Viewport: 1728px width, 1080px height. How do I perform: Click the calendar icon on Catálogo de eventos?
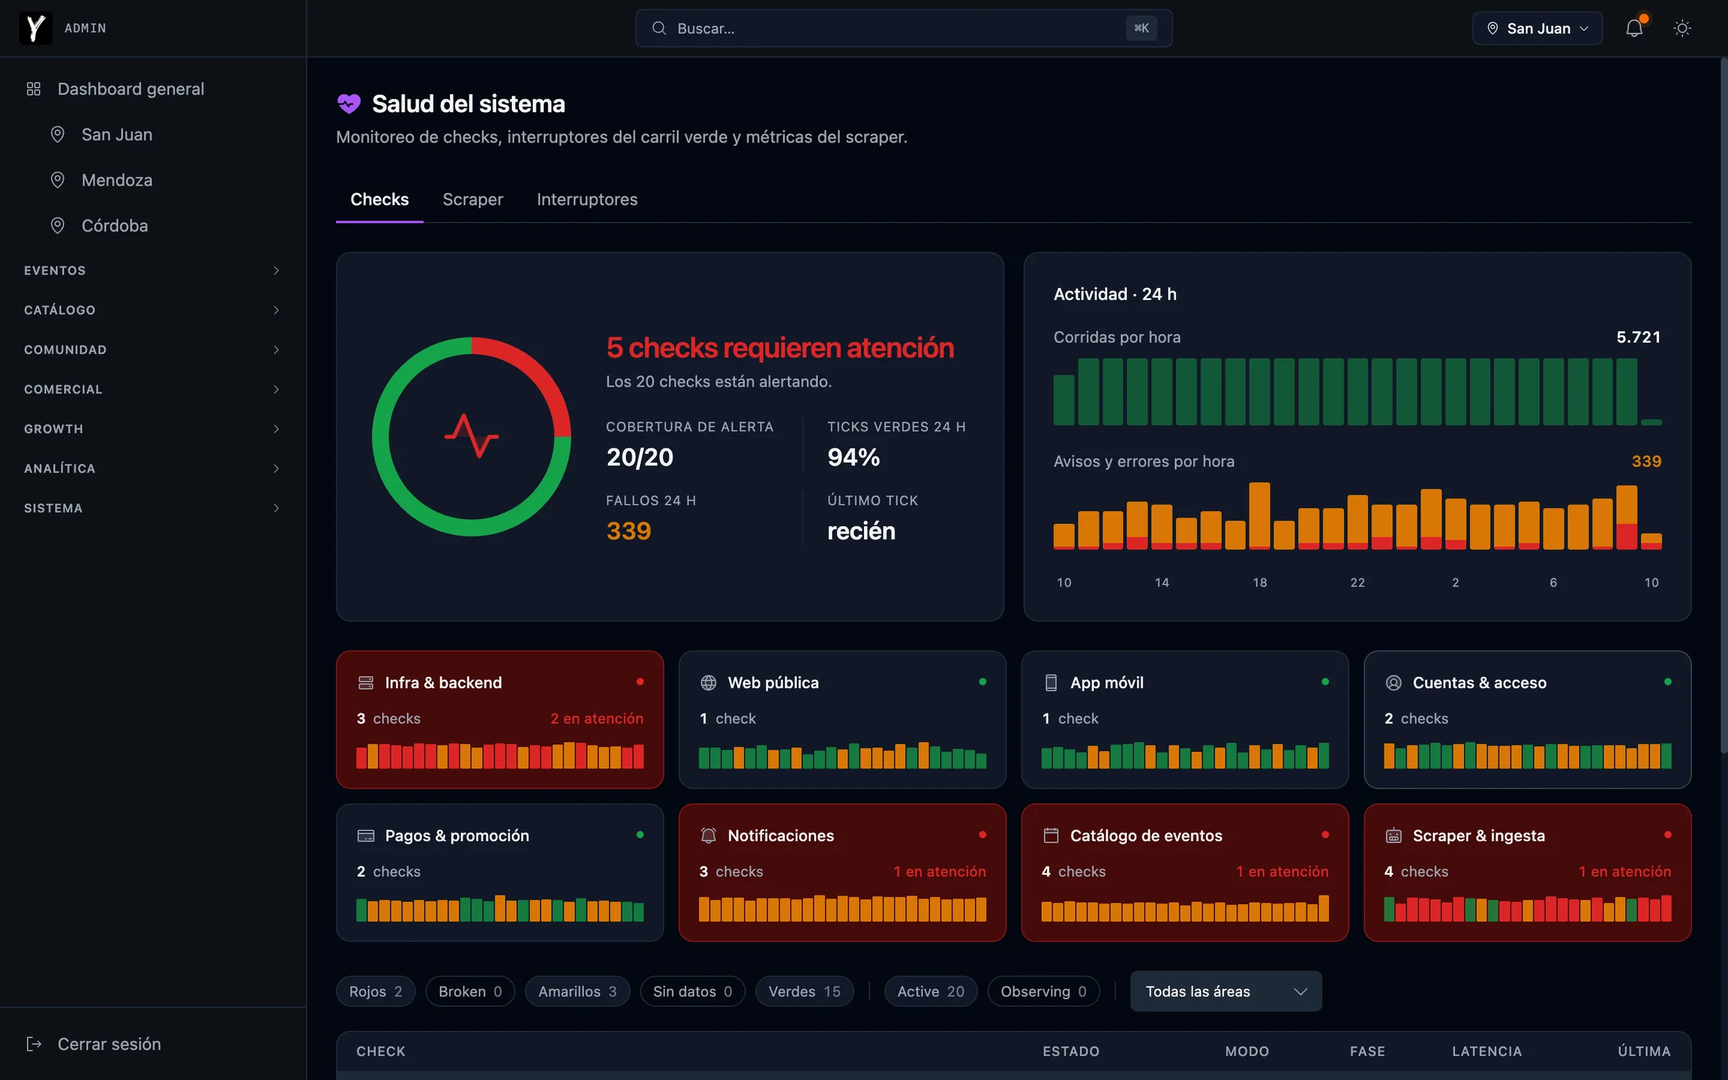click(x=1051, y=835)
